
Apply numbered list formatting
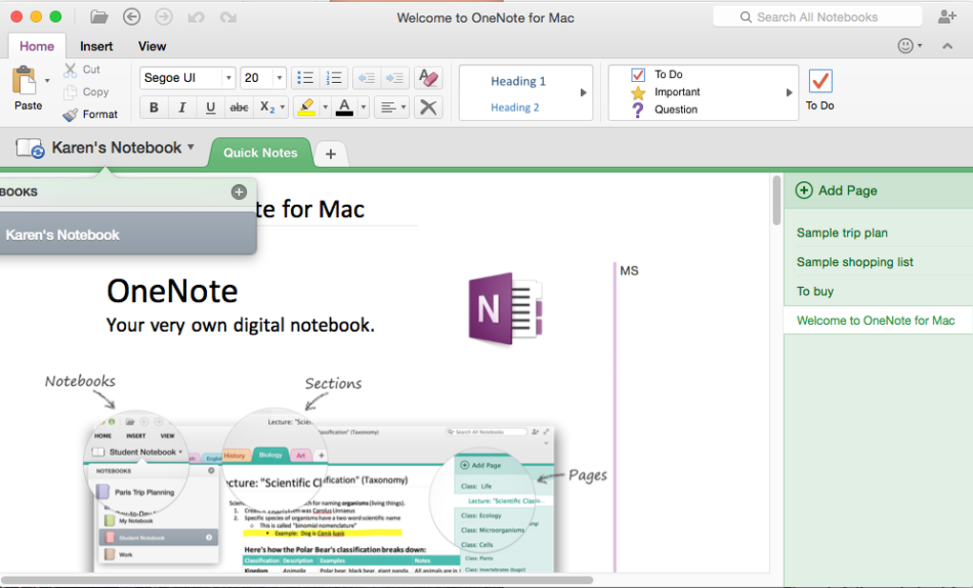(x=334, y=77)
